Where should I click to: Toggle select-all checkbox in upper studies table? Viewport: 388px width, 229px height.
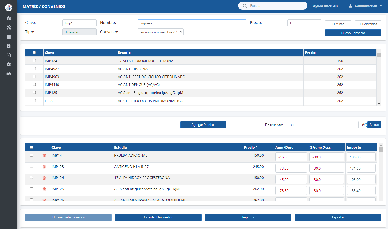[x=34, y=53]
